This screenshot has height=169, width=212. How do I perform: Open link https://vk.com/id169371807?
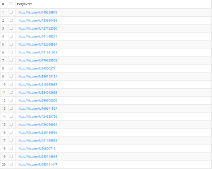[37, 109]
